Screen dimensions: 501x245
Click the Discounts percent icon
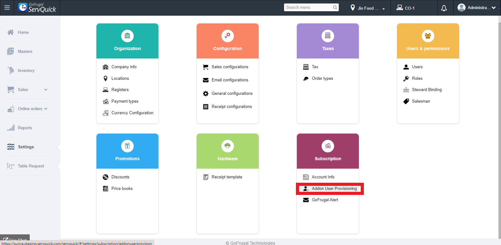(x=106, y=177)
